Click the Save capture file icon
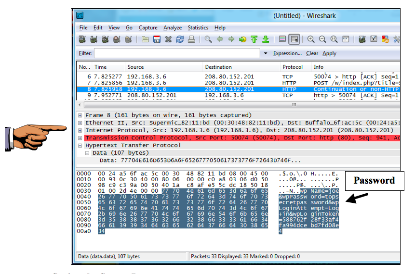The width and height of the screenshot is (415, 274). point(157,39)
